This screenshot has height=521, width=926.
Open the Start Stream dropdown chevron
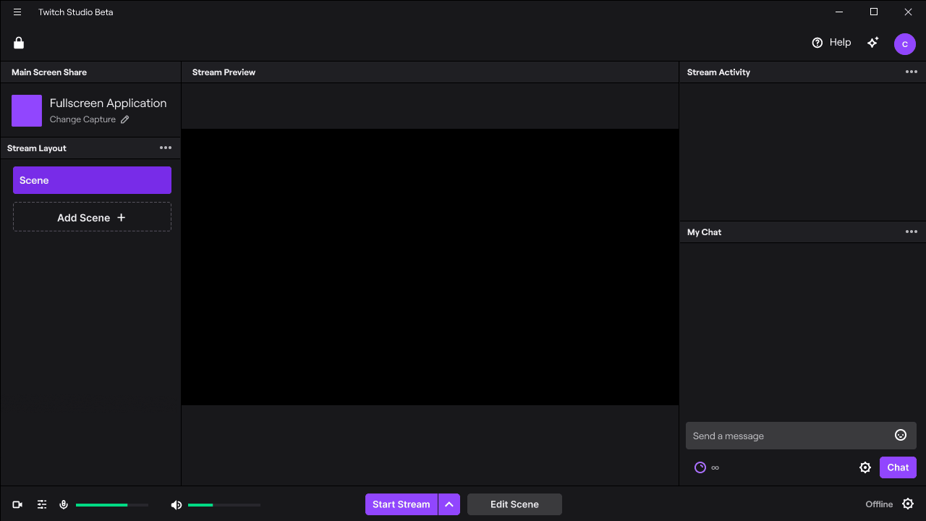tap(449, 504)
